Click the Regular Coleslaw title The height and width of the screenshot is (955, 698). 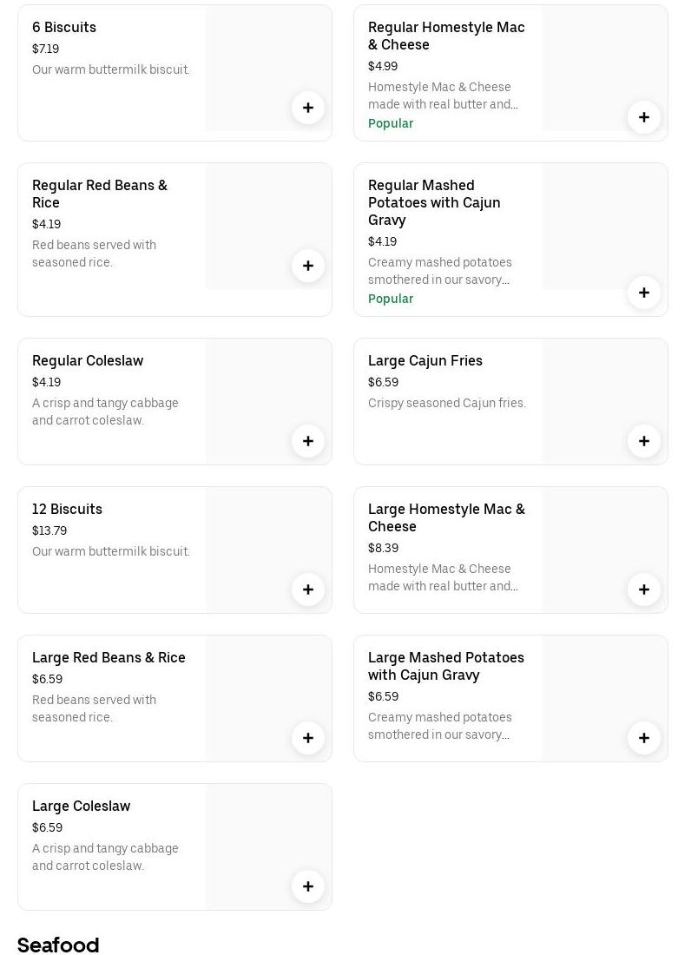(88, 361)
